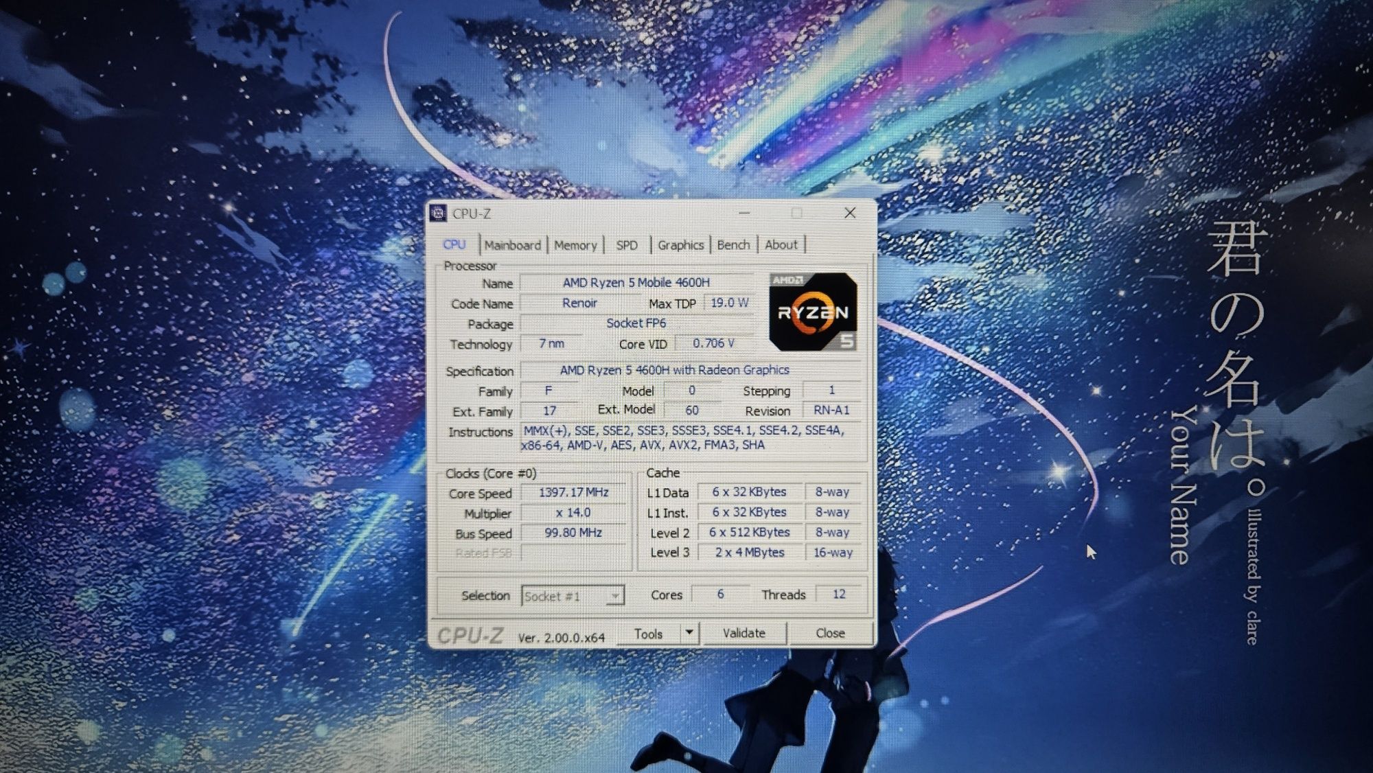Click the Tools button
1373x773 pixels.
pos(648,634)
